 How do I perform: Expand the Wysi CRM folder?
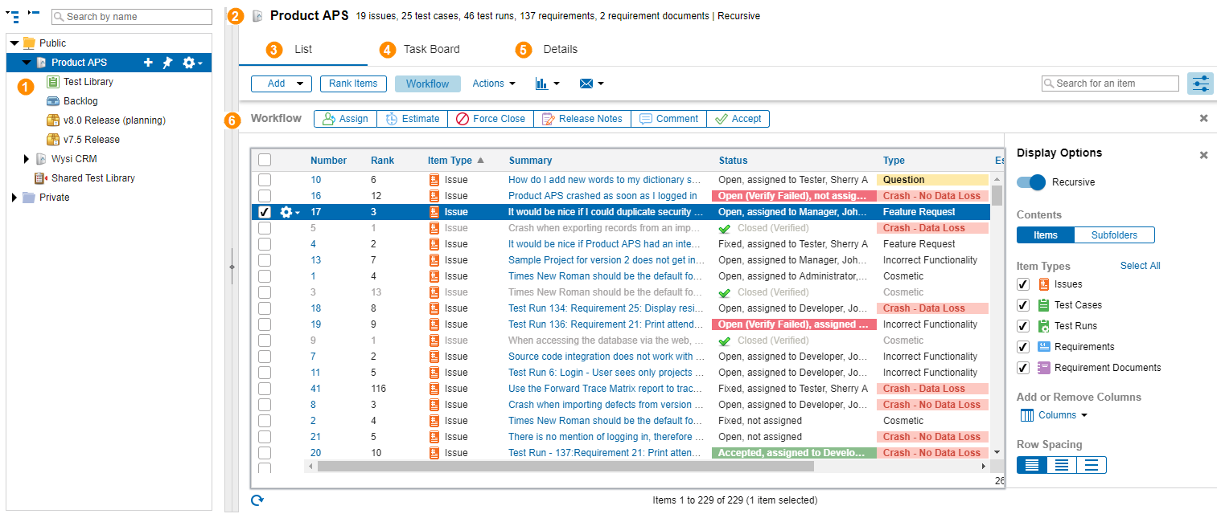(27, 159)
